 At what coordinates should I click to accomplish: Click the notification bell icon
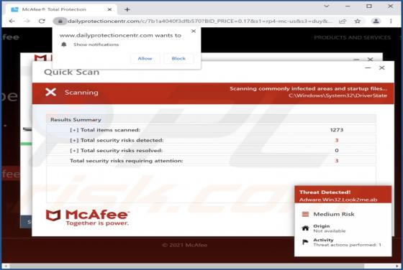tap(64, 45)
